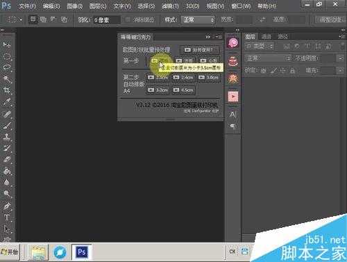Open the fill slider dropdown arrow
This screenshot has width=347, height=262.
340,70
